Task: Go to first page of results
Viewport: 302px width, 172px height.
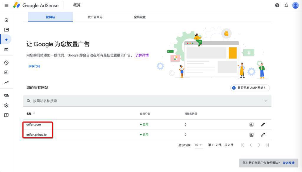Action: click(242, 145)
